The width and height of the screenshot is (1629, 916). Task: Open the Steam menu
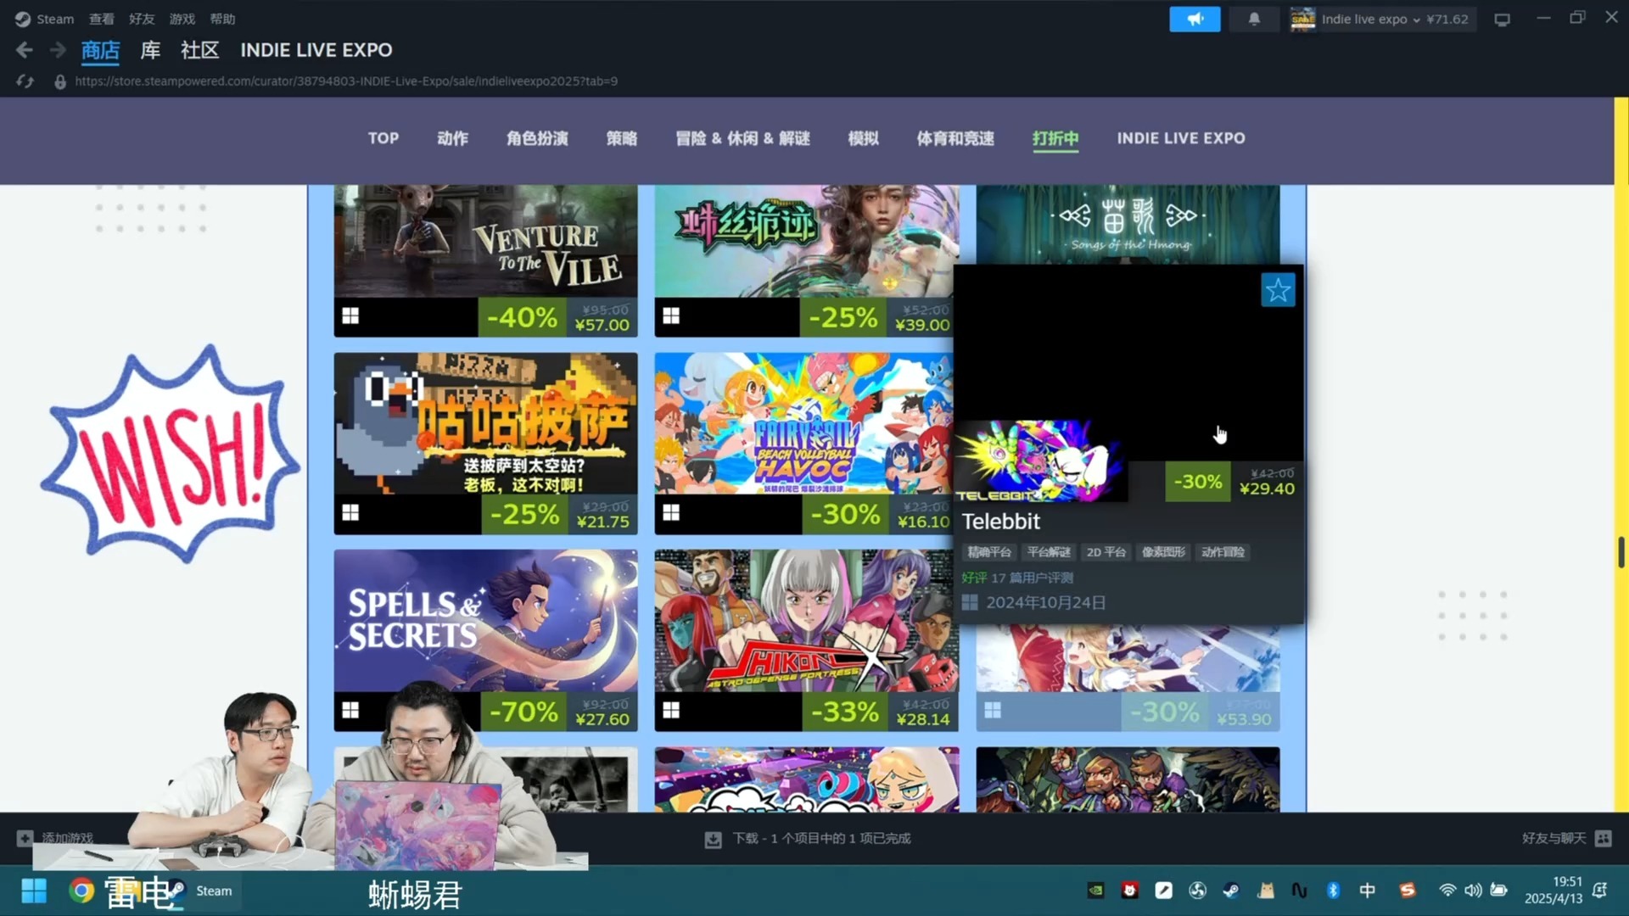pos(55,19)
